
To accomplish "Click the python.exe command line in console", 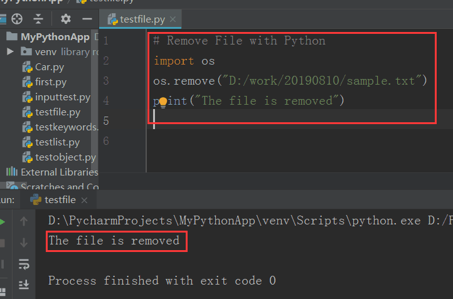I will pos(250,221).
